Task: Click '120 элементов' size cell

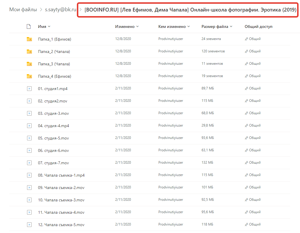Action: click(213, 51)
